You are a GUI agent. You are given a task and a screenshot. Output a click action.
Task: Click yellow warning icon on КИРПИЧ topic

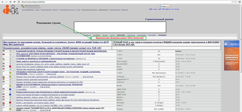pos(10,85)
